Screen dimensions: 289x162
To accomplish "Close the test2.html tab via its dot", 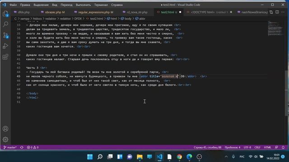I will pyautogui.click(x=180, y=12).
